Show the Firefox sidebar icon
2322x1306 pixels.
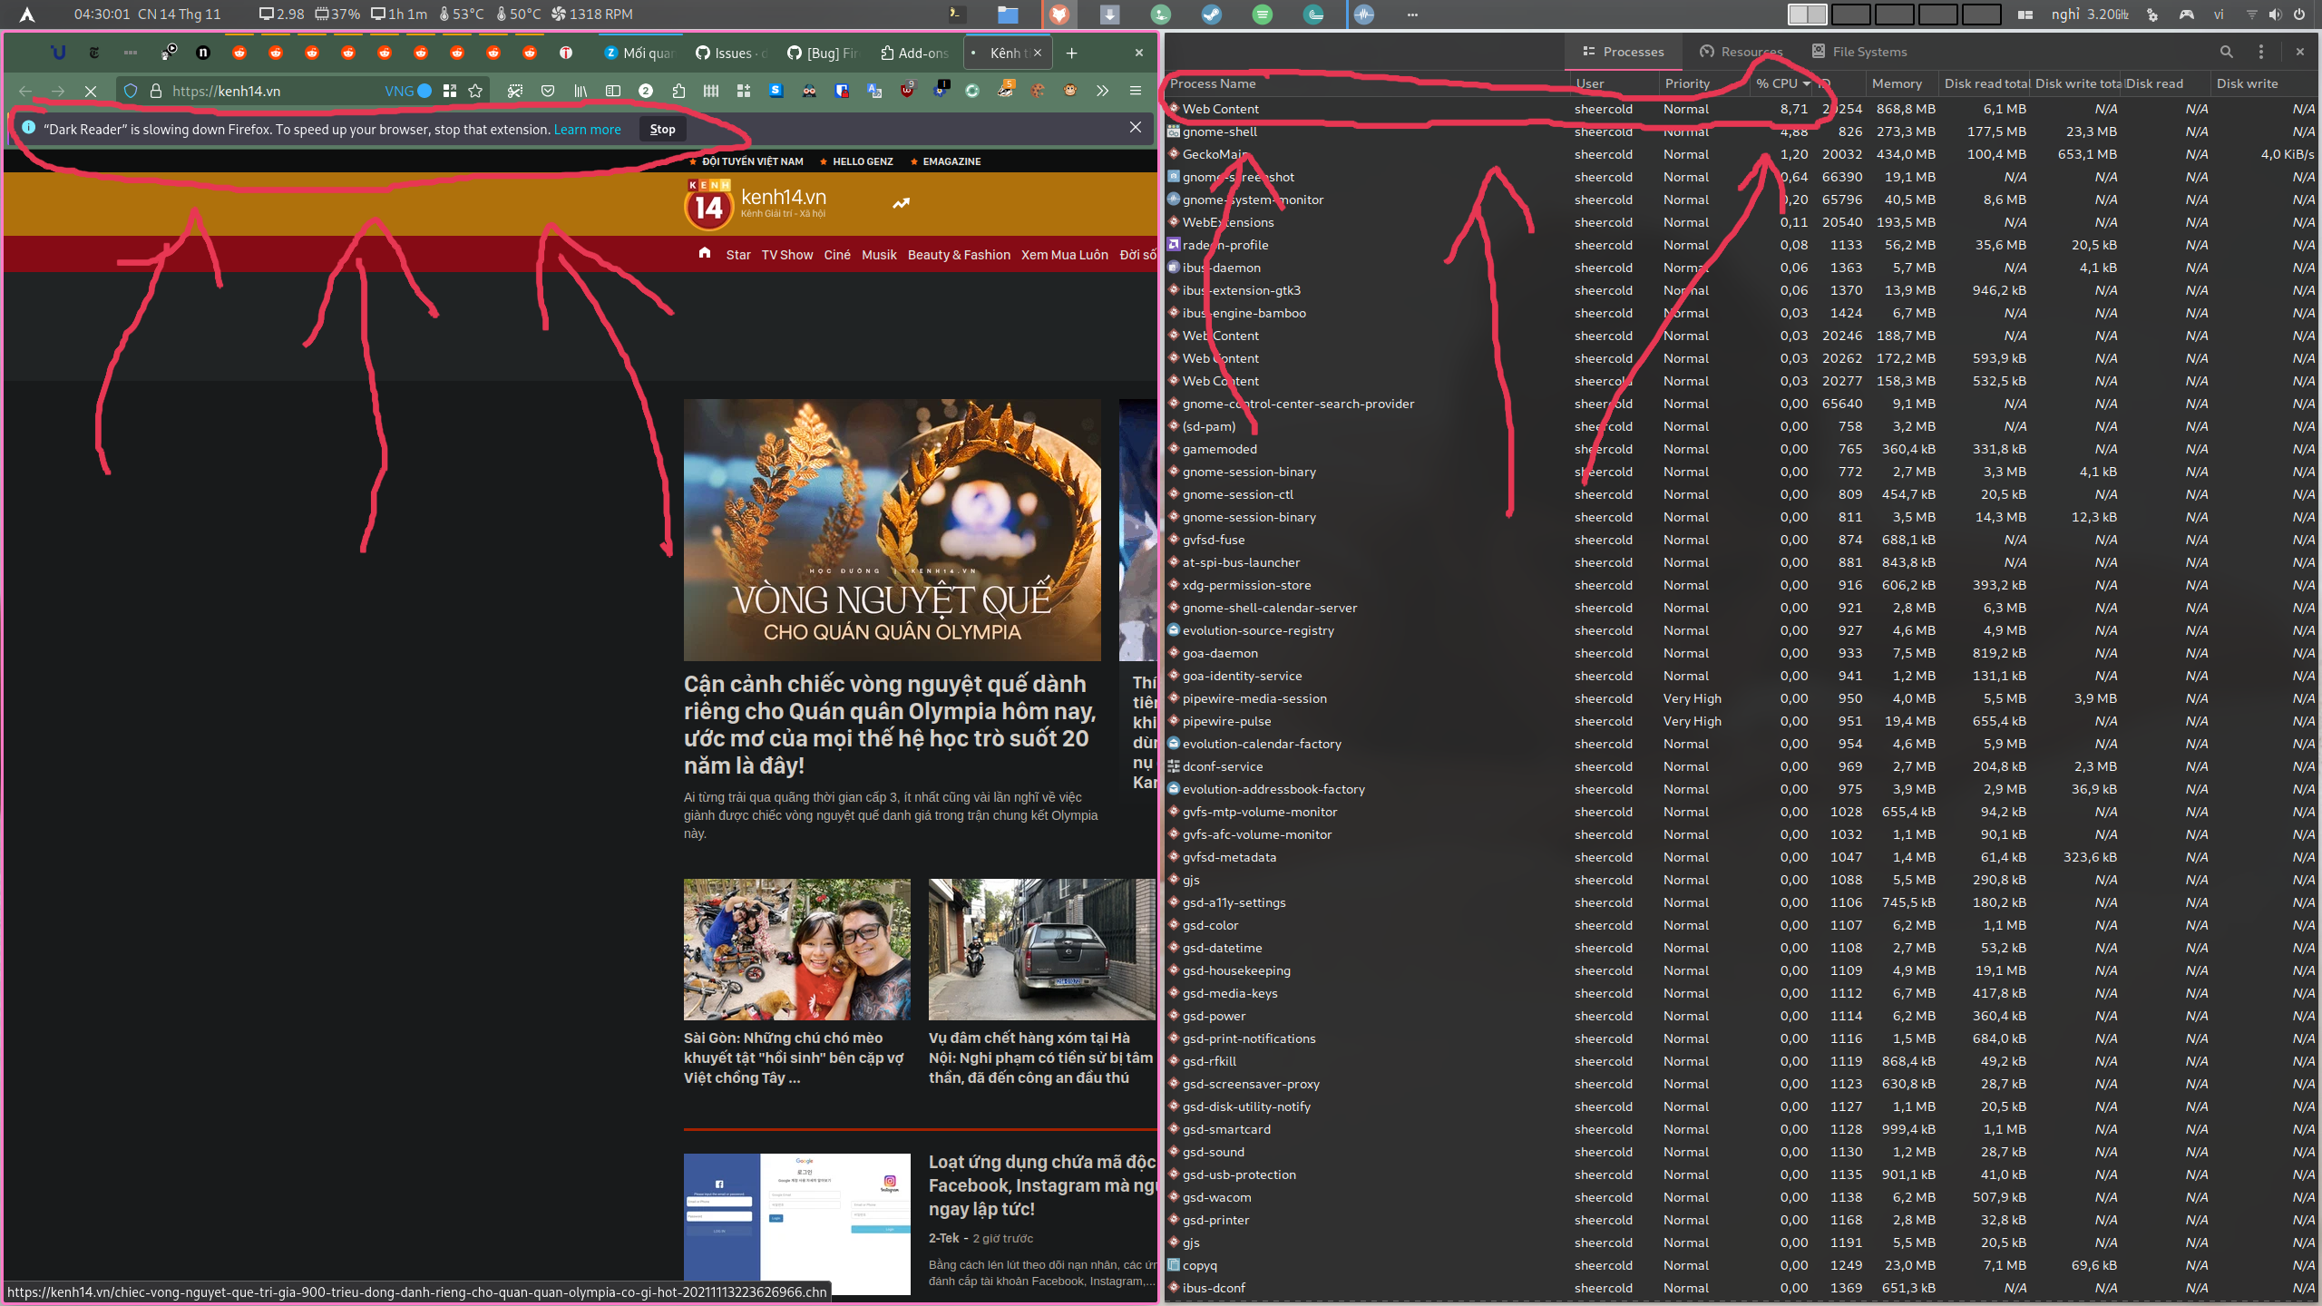613,91
